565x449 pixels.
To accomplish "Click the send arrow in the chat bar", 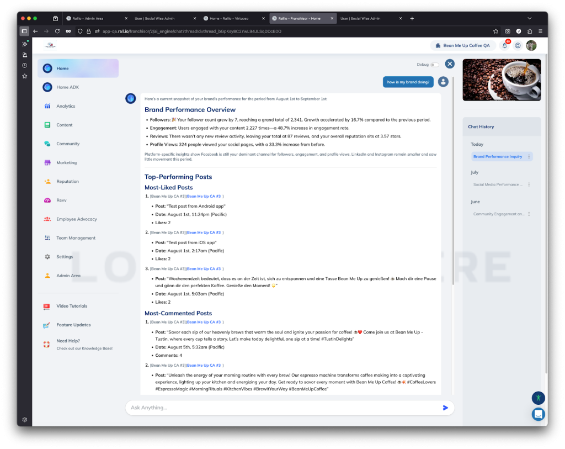I will [x=445, y=408].
